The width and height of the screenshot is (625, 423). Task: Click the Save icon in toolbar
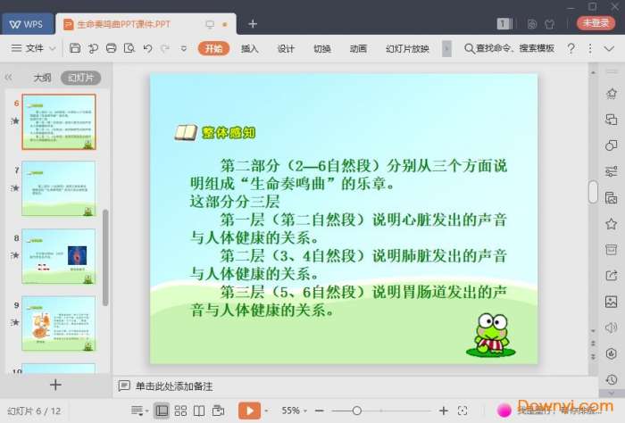coord(75,48)
